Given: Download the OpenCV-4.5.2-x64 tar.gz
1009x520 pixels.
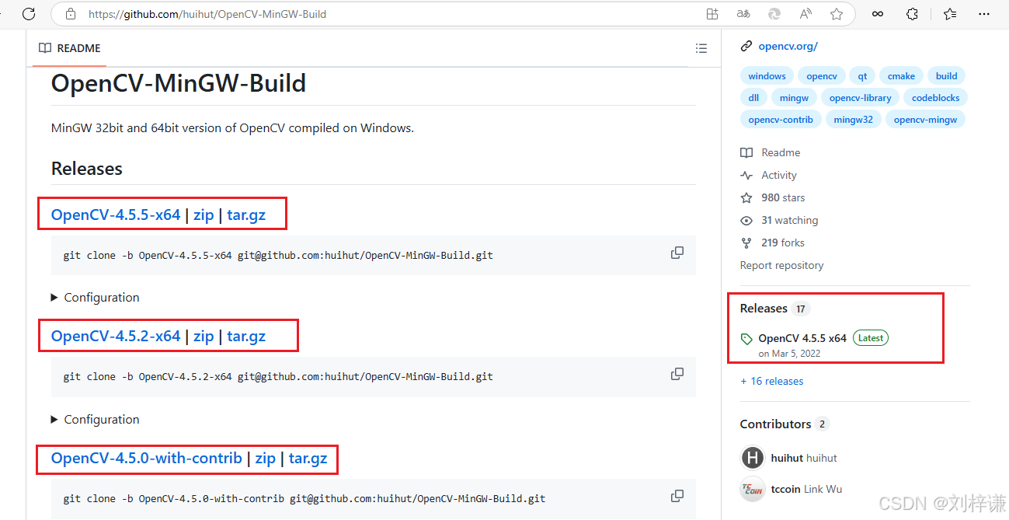Looking at the screenshot, I should click(246, 336).
